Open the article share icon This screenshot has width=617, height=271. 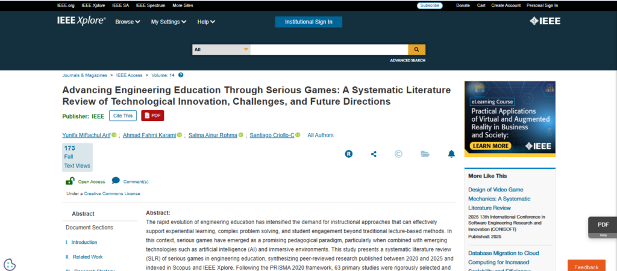point(374,154)
